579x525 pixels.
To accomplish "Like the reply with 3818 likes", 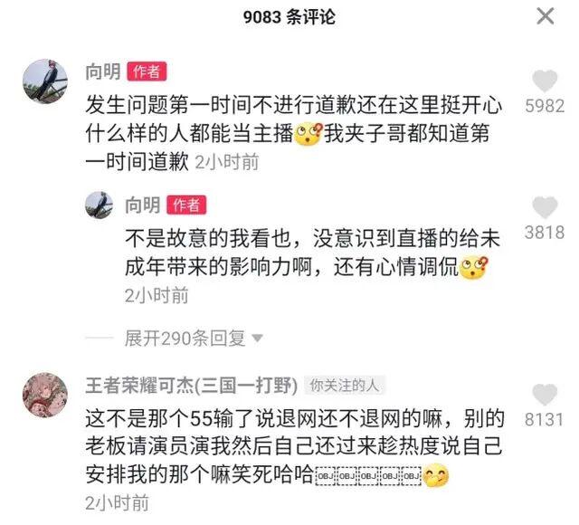I will point(545,207).
